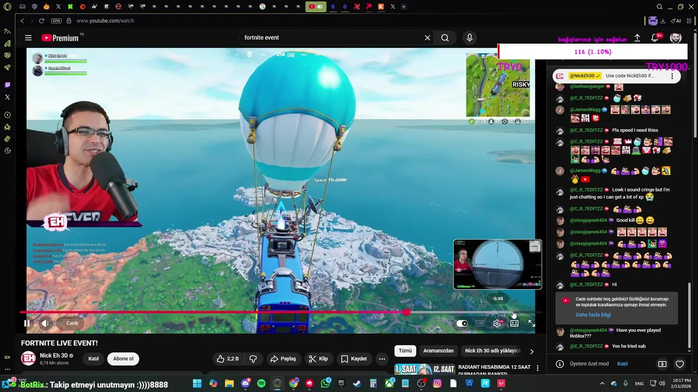This screenshot has width=698, height=392.
Task: Open Spotify from taskbar
Action: tap(261, 383)
